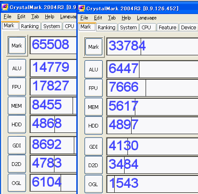
Task: Click the CrystalMark icon in left window title bar
Action: coord(5,7)
